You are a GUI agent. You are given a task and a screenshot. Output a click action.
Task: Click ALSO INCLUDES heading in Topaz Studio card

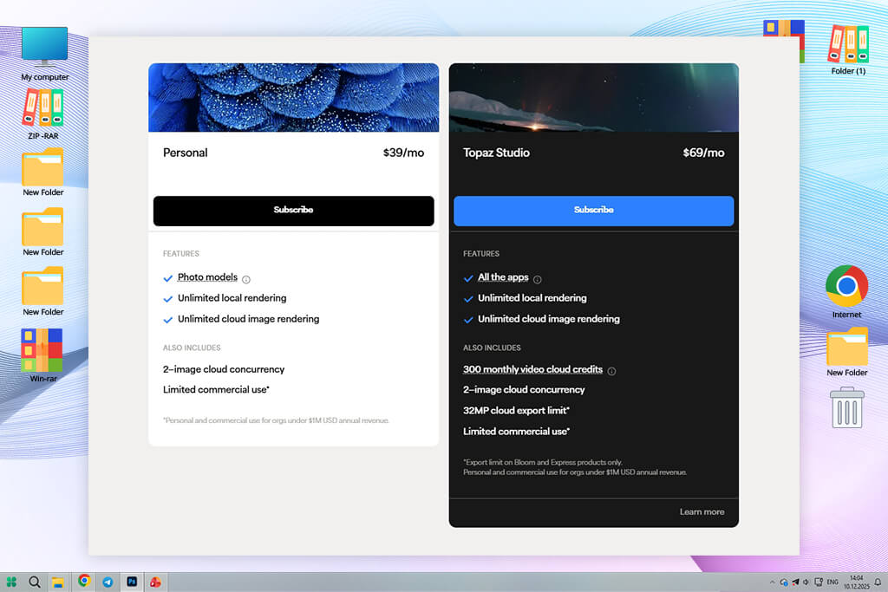(x=492, y=348)
